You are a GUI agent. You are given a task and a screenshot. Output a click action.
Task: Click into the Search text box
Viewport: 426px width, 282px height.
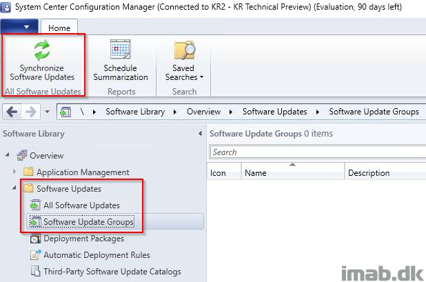click(318, 152)
